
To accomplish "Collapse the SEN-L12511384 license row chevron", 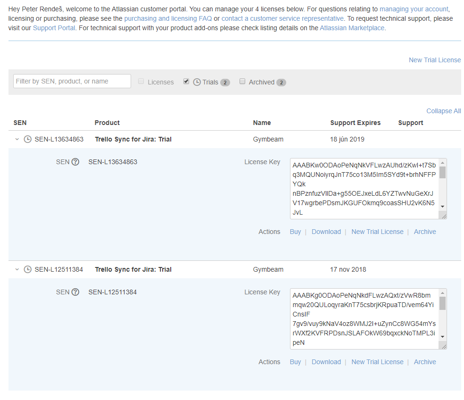I will click(17, 269).
